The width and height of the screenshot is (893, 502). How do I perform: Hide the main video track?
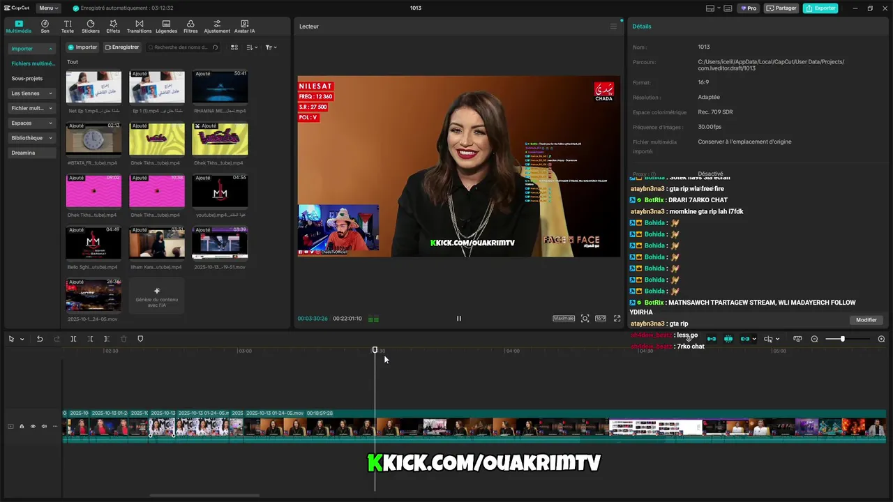(33, 427)
